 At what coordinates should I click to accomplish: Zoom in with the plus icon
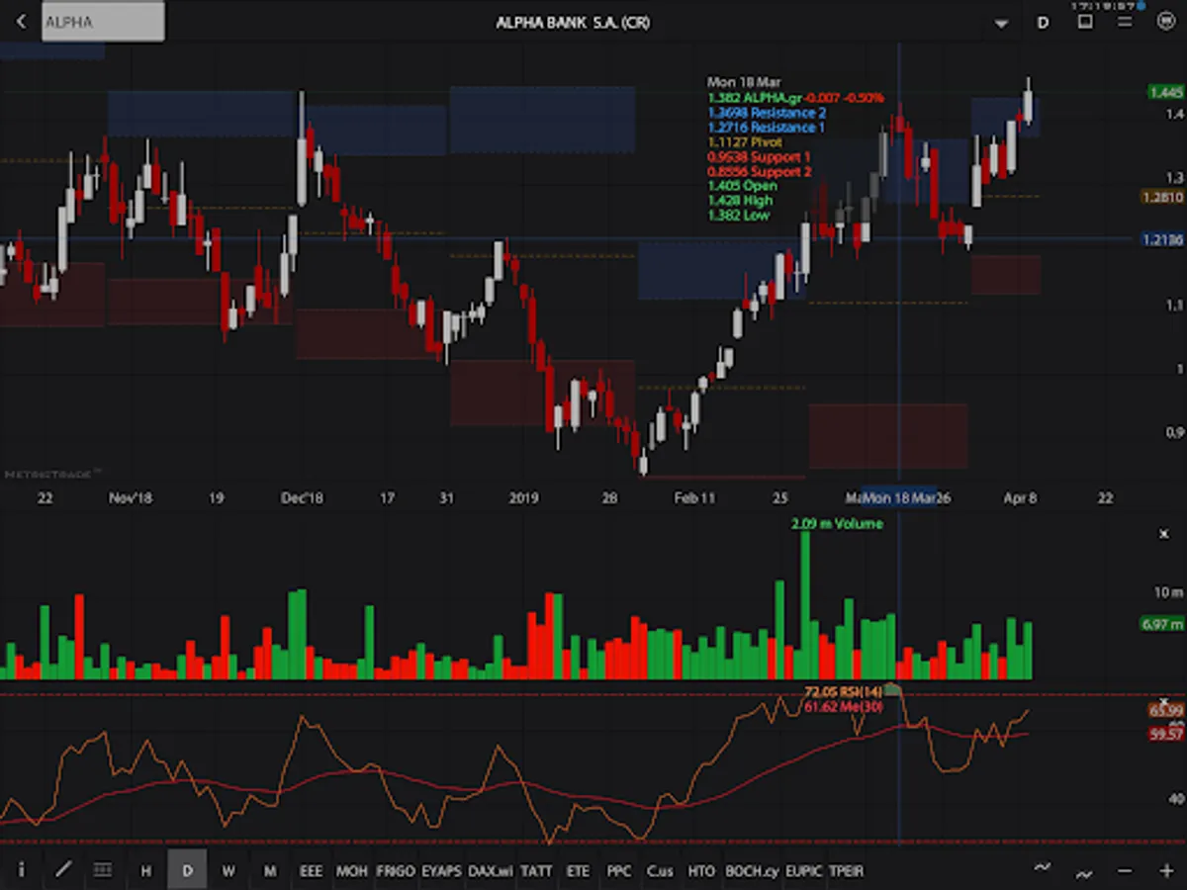[1165, 871]
